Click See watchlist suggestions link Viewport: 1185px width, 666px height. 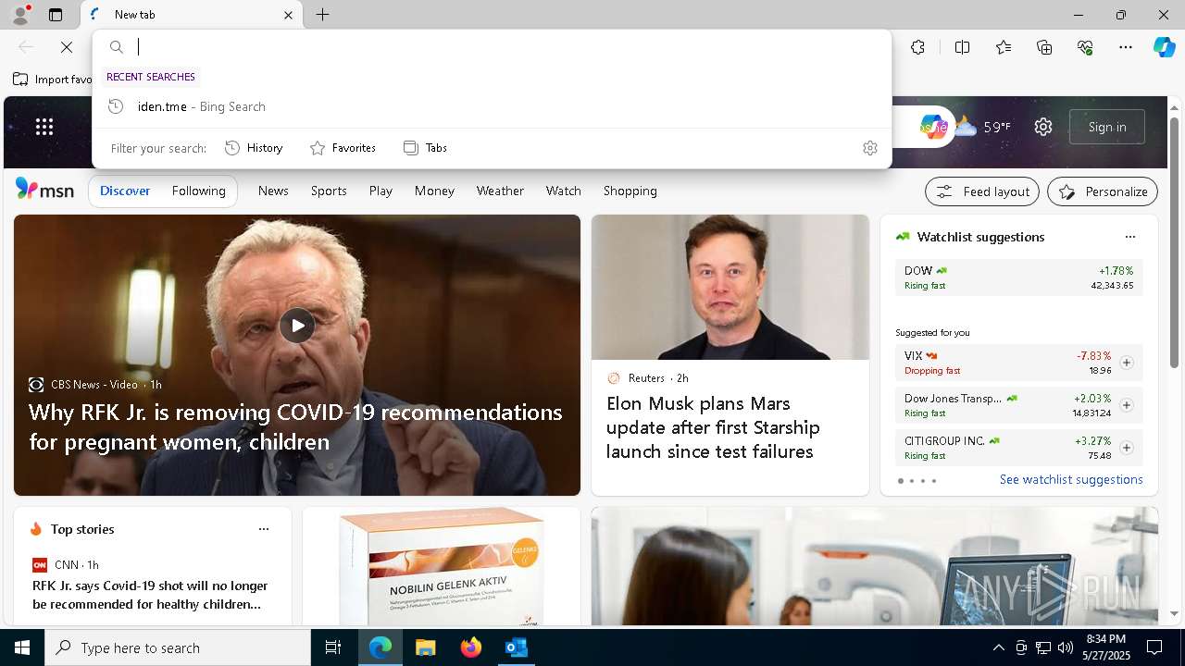[x=1071, y=479]
